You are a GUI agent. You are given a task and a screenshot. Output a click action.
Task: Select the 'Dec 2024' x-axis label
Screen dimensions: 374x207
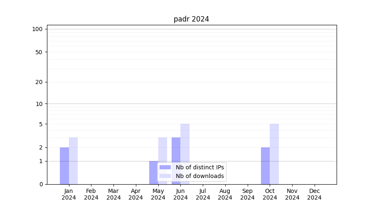315,194
